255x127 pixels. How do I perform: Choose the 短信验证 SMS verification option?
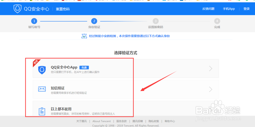pyautogui.click(x=126, y=89)
